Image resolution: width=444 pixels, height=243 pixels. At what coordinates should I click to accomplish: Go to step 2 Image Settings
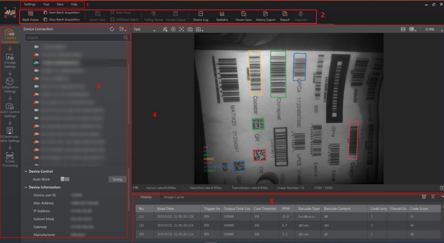(x=10, y=61)
